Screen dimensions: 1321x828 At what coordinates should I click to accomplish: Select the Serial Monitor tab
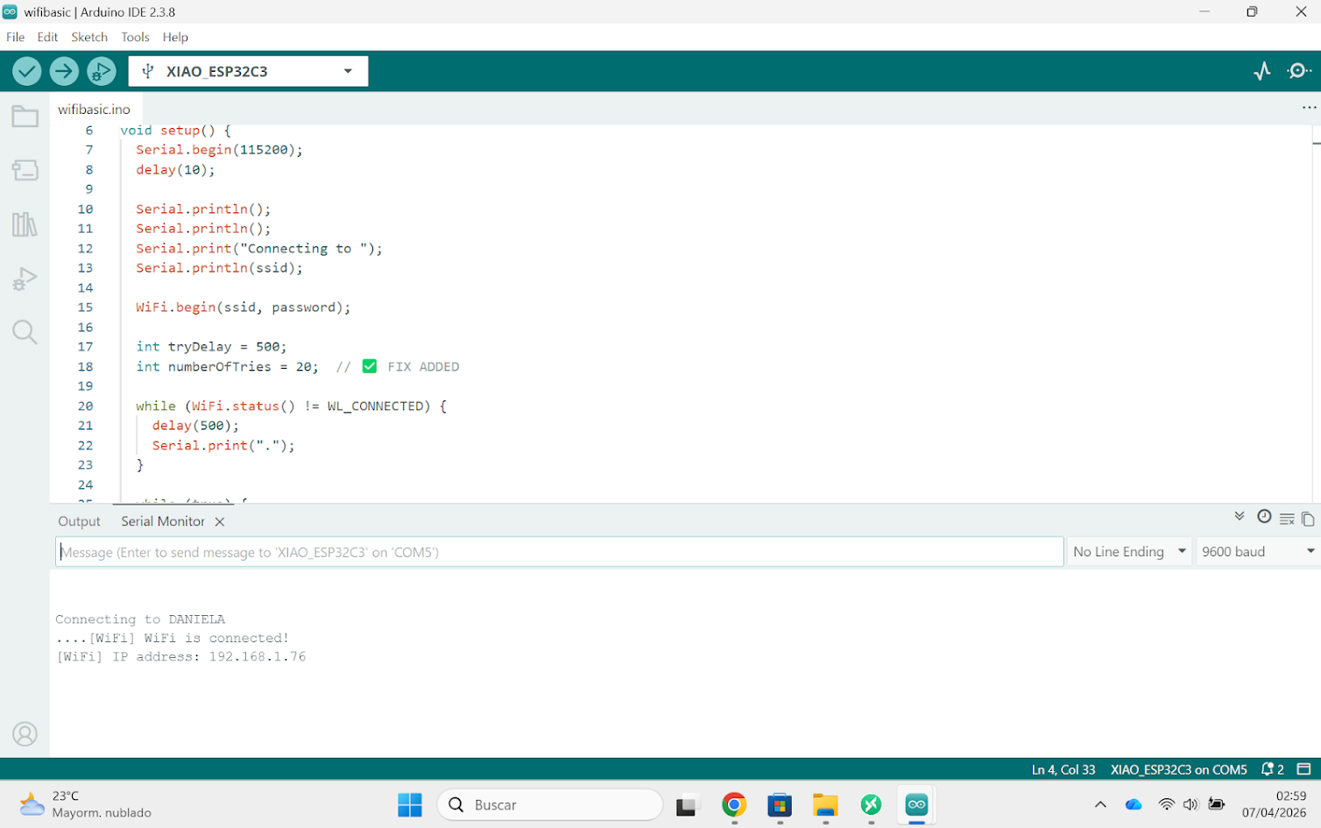163,521
